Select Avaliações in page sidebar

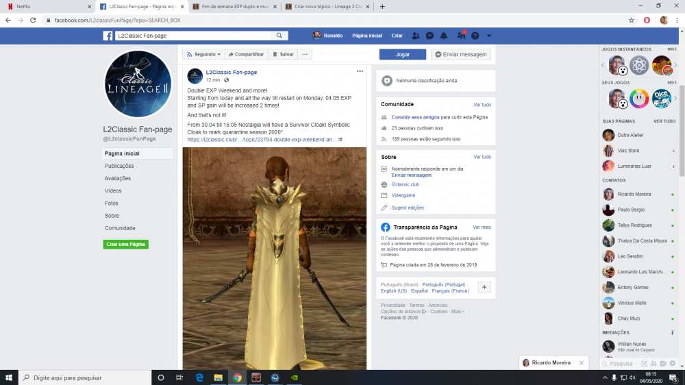[x=118, y=178]
